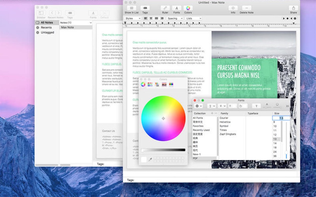Screen dimensions: 316x197
Task: Click the green heading banner in the note
Action: [x=244, y=78]
